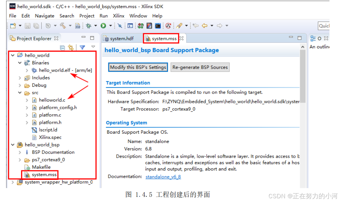Viewport: 339px width, 202px height.
Task: Click the green Program FPGA icon
Action: coord(140,26)
